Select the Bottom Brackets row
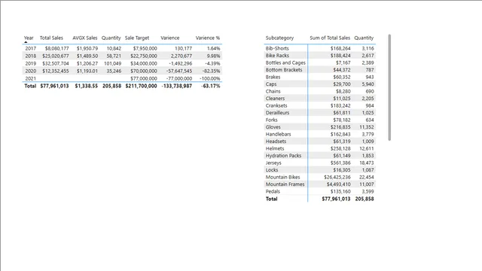Image resolution: width=482 pixels, height=271 pixels. click(319, 70)
